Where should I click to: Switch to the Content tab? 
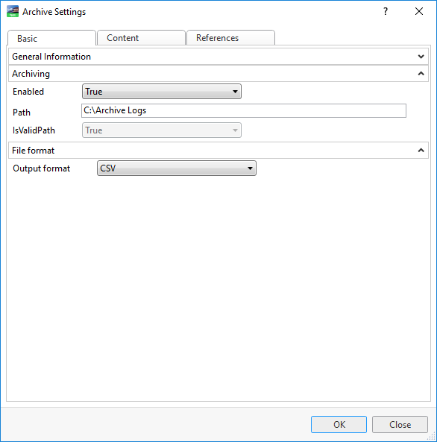(x=141, y=38)
